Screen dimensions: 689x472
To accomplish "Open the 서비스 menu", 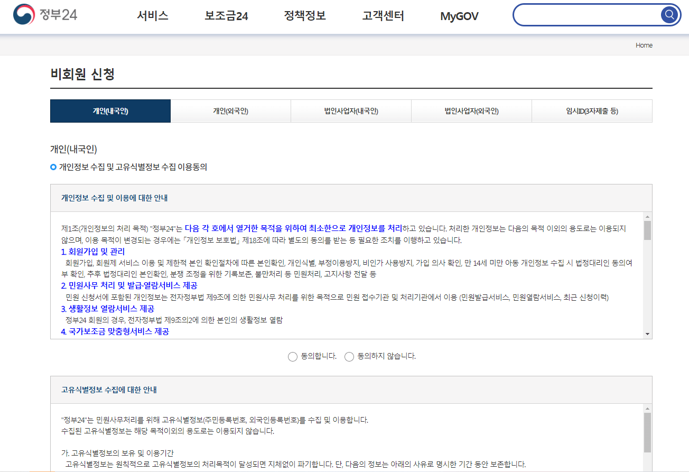I will pos(153,16).
